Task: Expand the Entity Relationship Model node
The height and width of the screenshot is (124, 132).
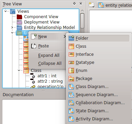Action: click(x=12, y=28)
